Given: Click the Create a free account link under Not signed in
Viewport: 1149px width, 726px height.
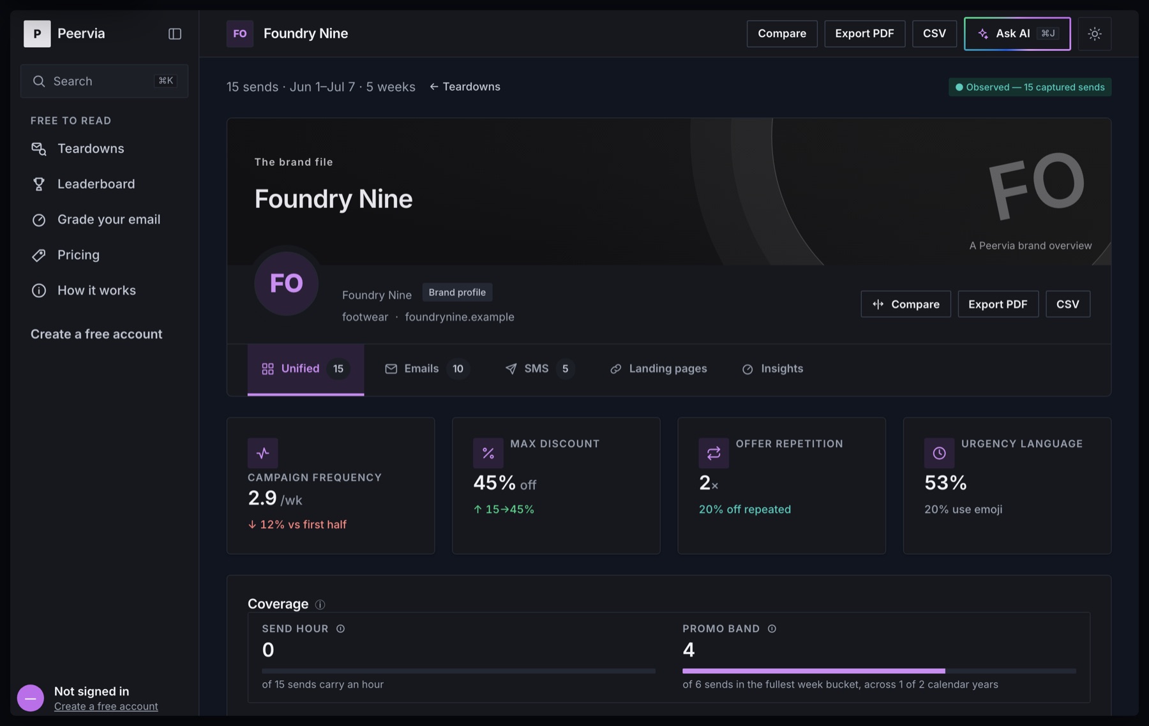Looking at the screenshot, I should [x=106, y=706].
